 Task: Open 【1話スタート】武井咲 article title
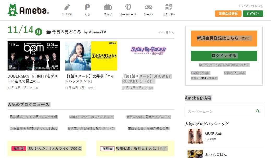point(89,79)
